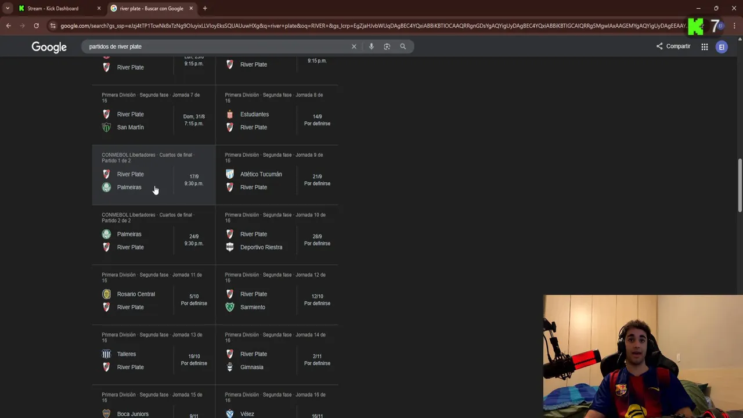Open Palmeiras vs River Plate match 24/9

154,235
